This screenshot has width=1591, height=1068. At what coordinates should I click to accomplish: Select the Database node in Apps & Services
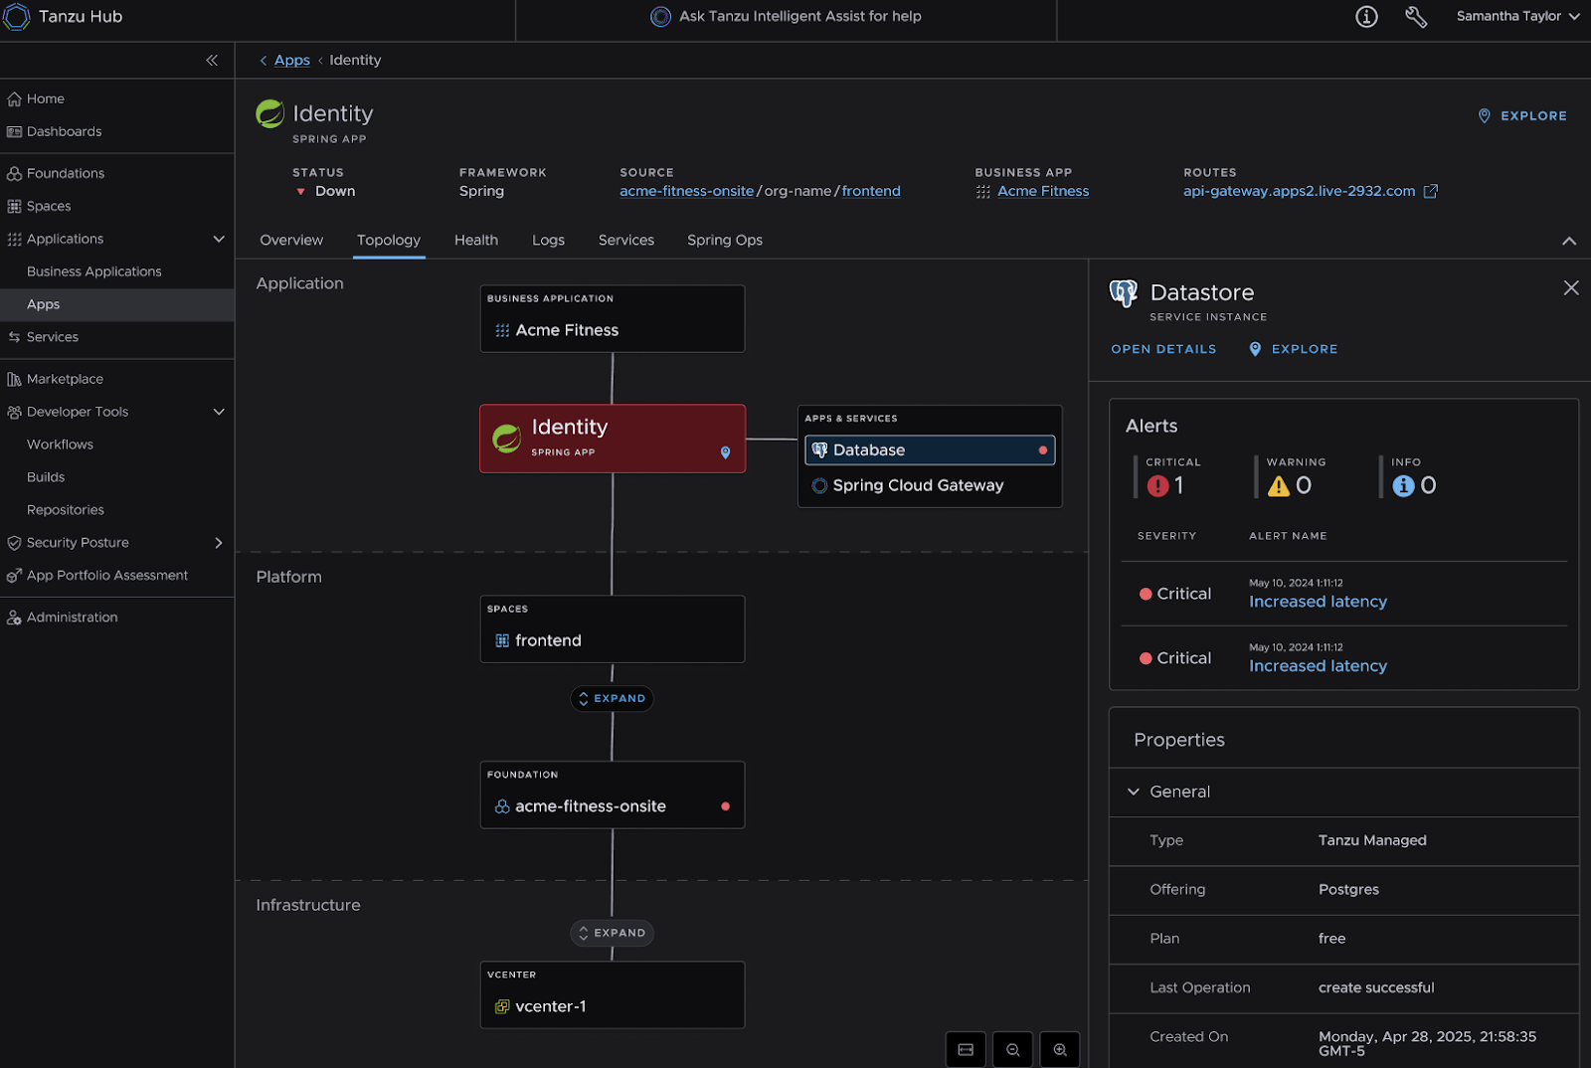pyautogui.click(x=929, y=449)
